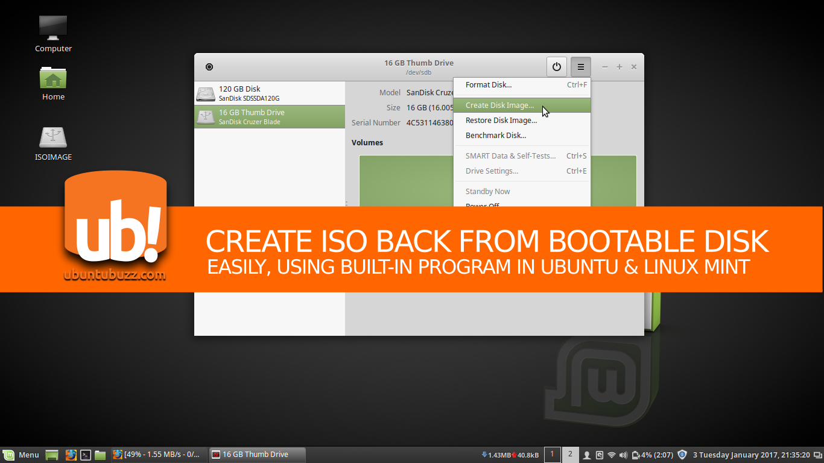Choose Restore Disk Image... menu entry
824x463 pixels.
(522, 121)
